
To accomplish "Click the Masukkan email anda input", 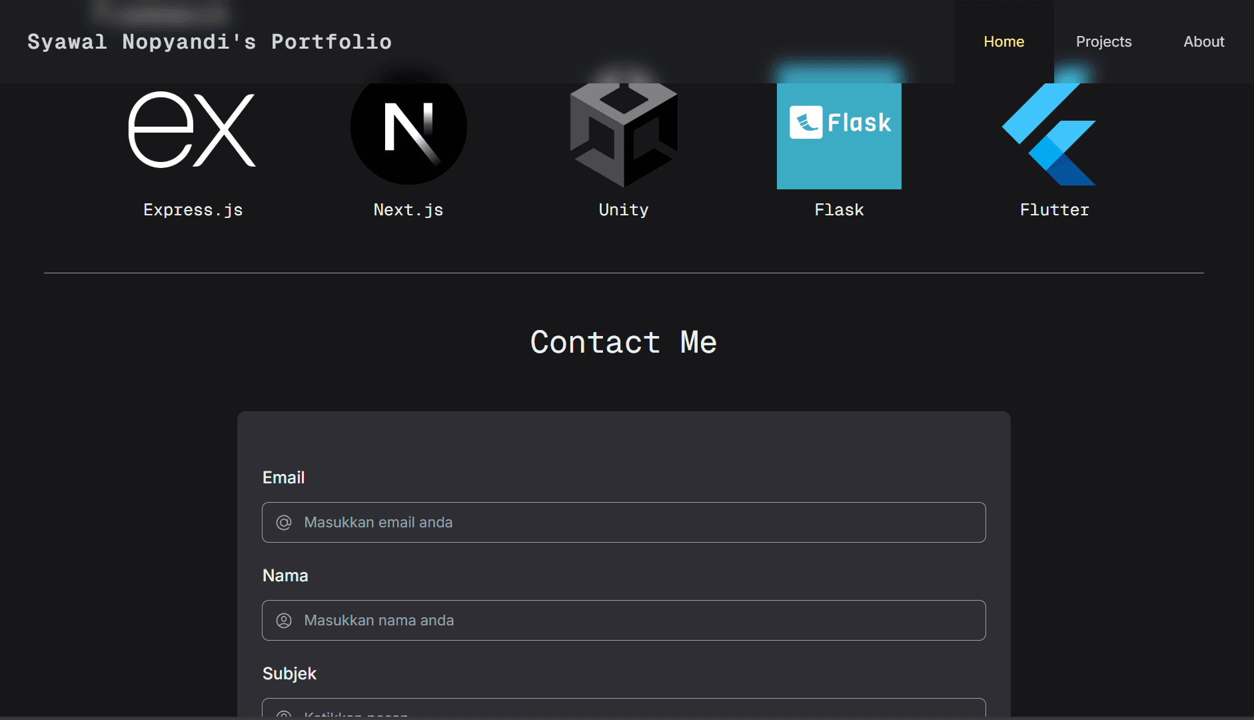I will click(x=624, y=522).
